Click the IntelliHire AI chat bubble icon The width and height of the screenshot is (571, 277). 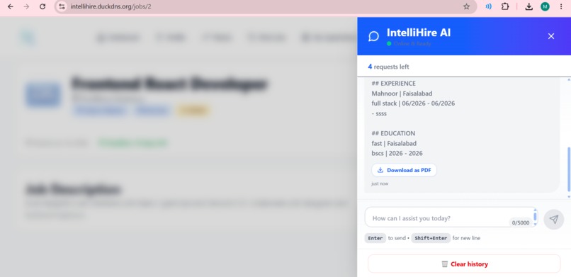coord(373,36)
